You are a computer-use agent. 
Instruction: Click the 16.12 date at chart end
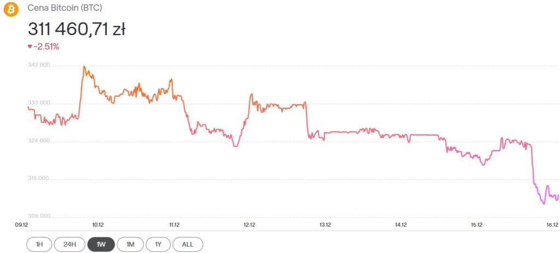click(x=552, y=225)
